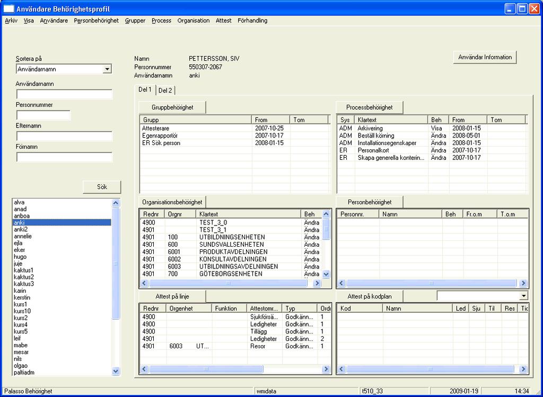The image size is (543, 397).
Task: Open the Organisation menu
Action: [x=194, y=21]
